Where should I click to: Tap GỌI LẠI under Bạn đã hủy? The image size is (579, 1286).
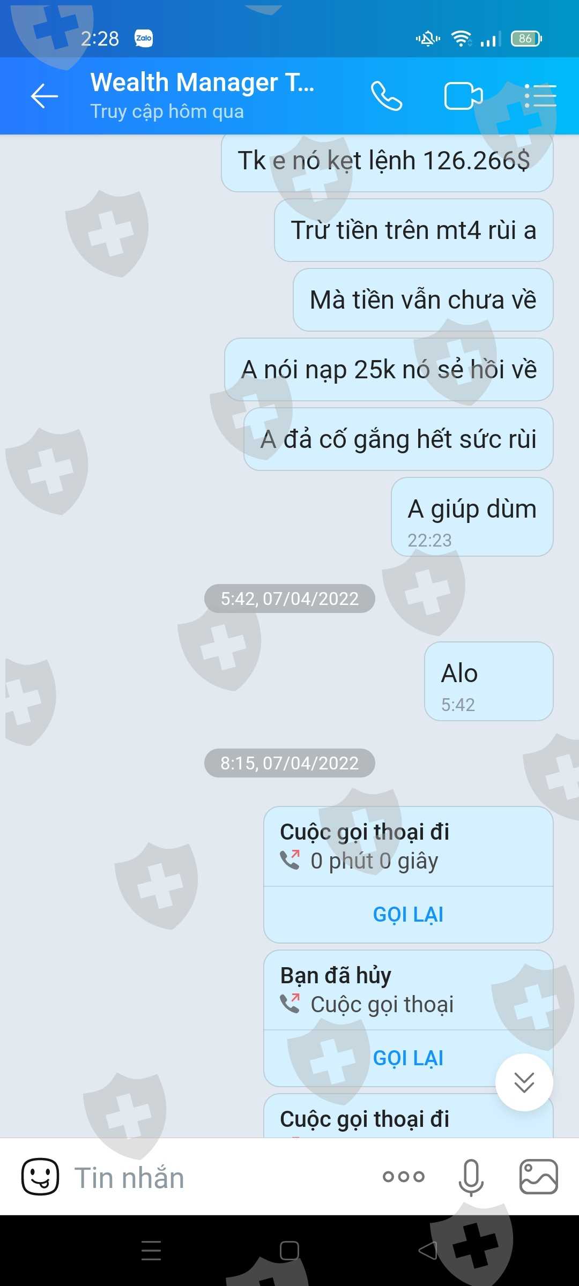(409, 1058)
